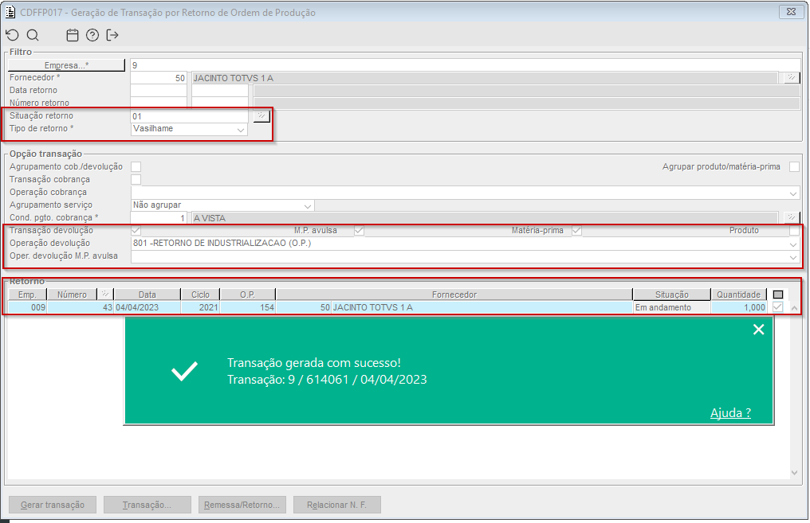810x523 pixels.
Task: Click scroll down arrow of Retorno list
Action: pos(795,473)
